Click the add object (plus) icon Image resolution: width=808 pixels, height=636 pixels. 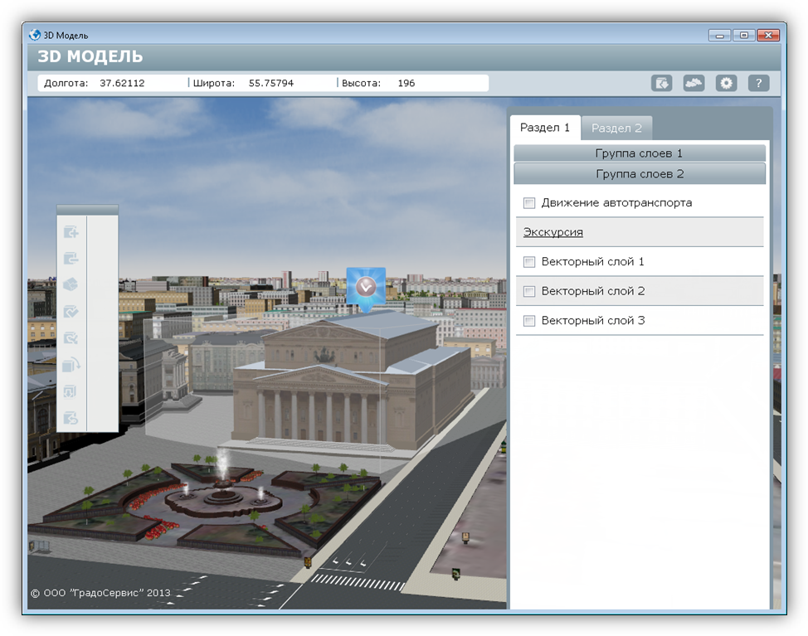71,233
